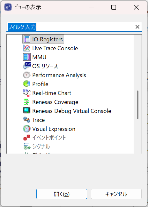Maximize the ビューの表示 dialog window

point(114,7)
